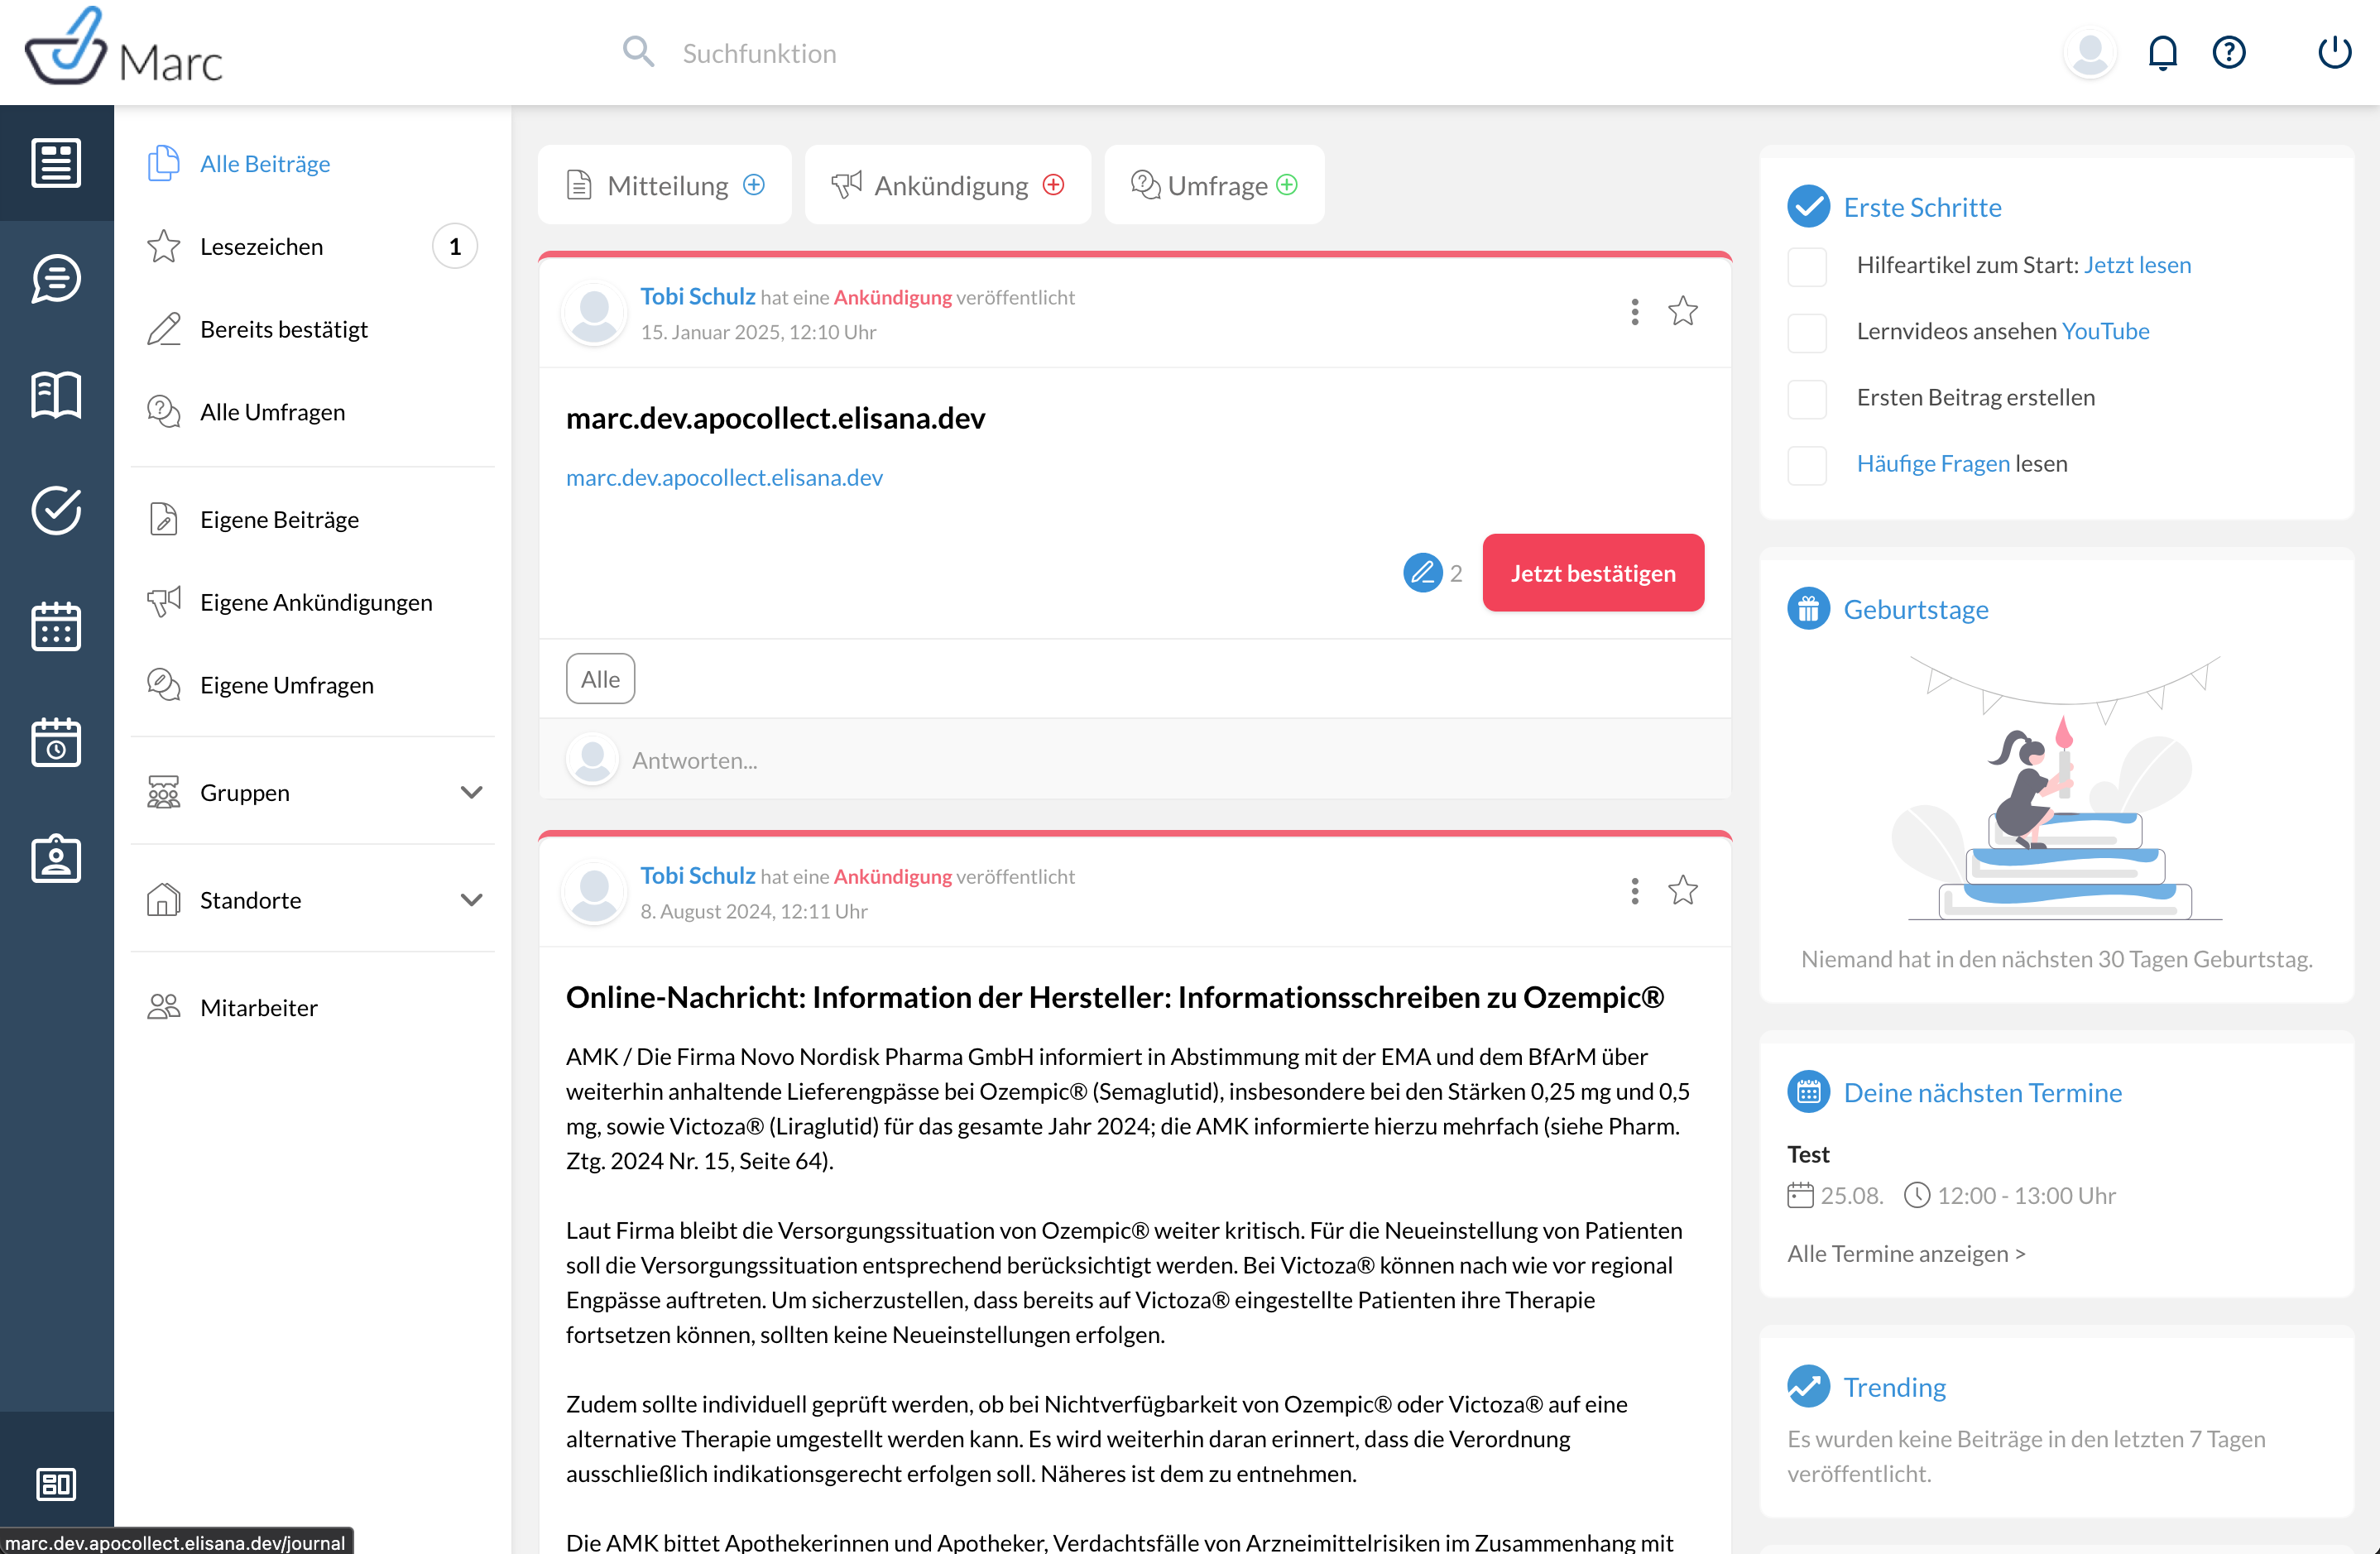Create a new Umfrage
This screenshot has height=1554, width=2380.
point(1214,185)
